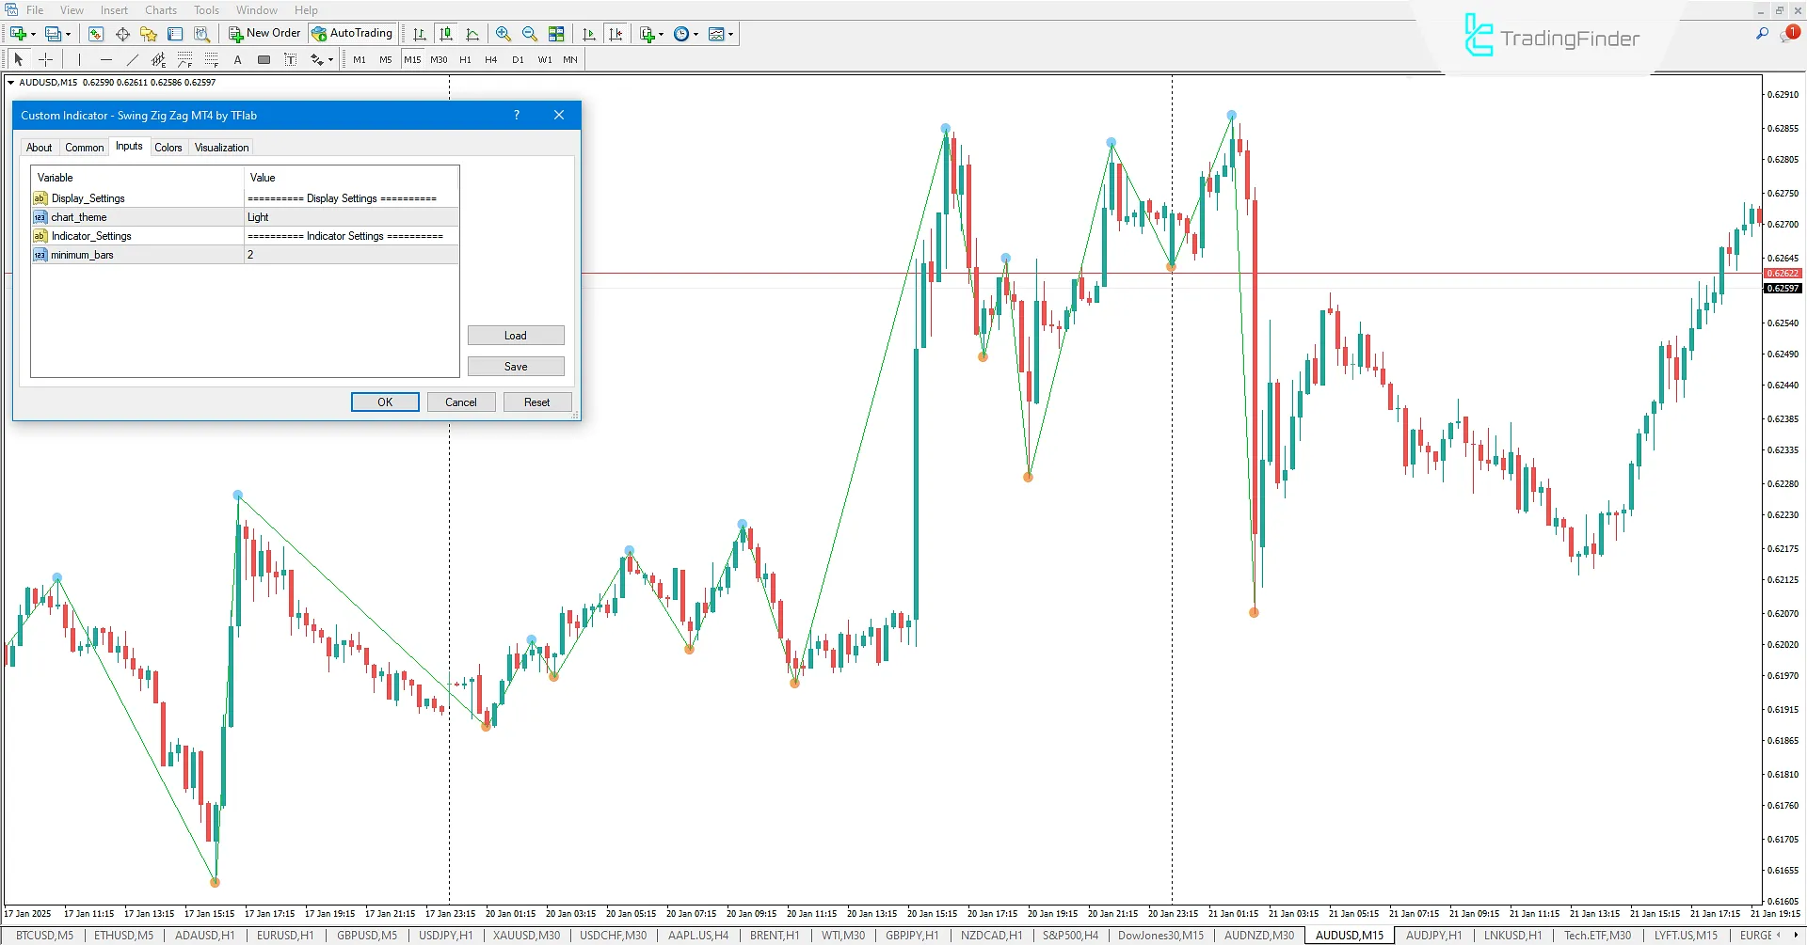Select the vertical line drawing tool
This screenshot has width=1807, height=945.
[x=80, y=59]
